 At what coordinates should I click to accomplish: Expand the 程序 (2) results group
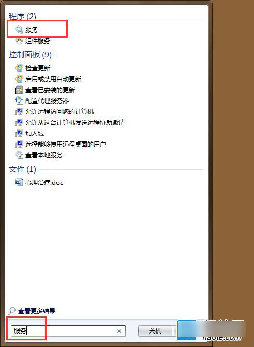tap(22, 16)
